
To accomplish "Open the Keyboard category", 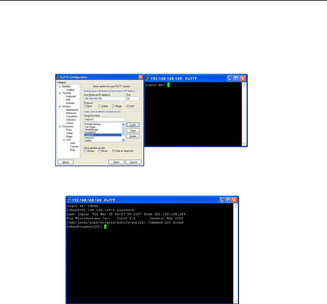I will pyautogui.click(x=71, y=96).
